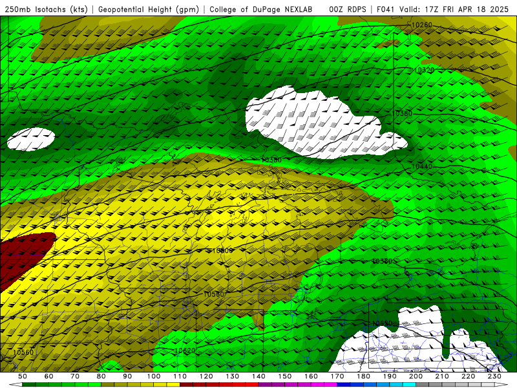Viewport: 517px width, 388px height.
Task: Select the bright red swatch just before 140
Action: [252, 385]
